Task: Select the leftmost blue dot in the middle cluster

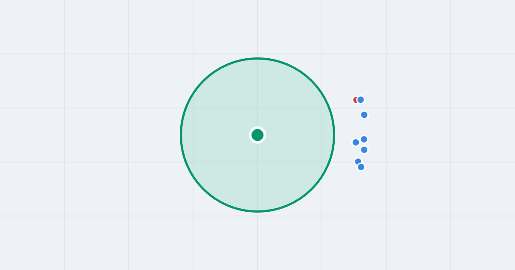Action: point(356,142)
